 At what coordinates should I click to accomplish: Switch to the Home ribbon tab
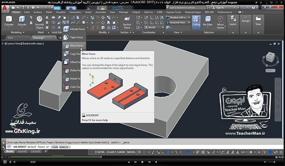click(x=16, y=12)
